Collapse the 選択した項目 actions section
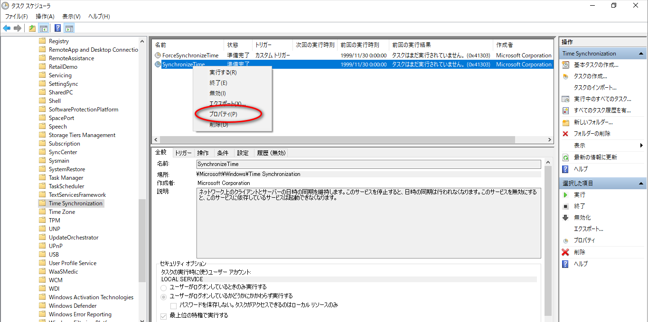648x322 pixels. (641, 184)
